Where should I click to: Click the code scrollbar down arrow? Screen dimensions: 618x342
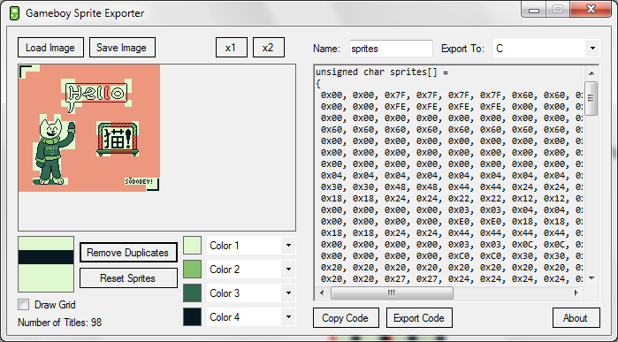591,278
